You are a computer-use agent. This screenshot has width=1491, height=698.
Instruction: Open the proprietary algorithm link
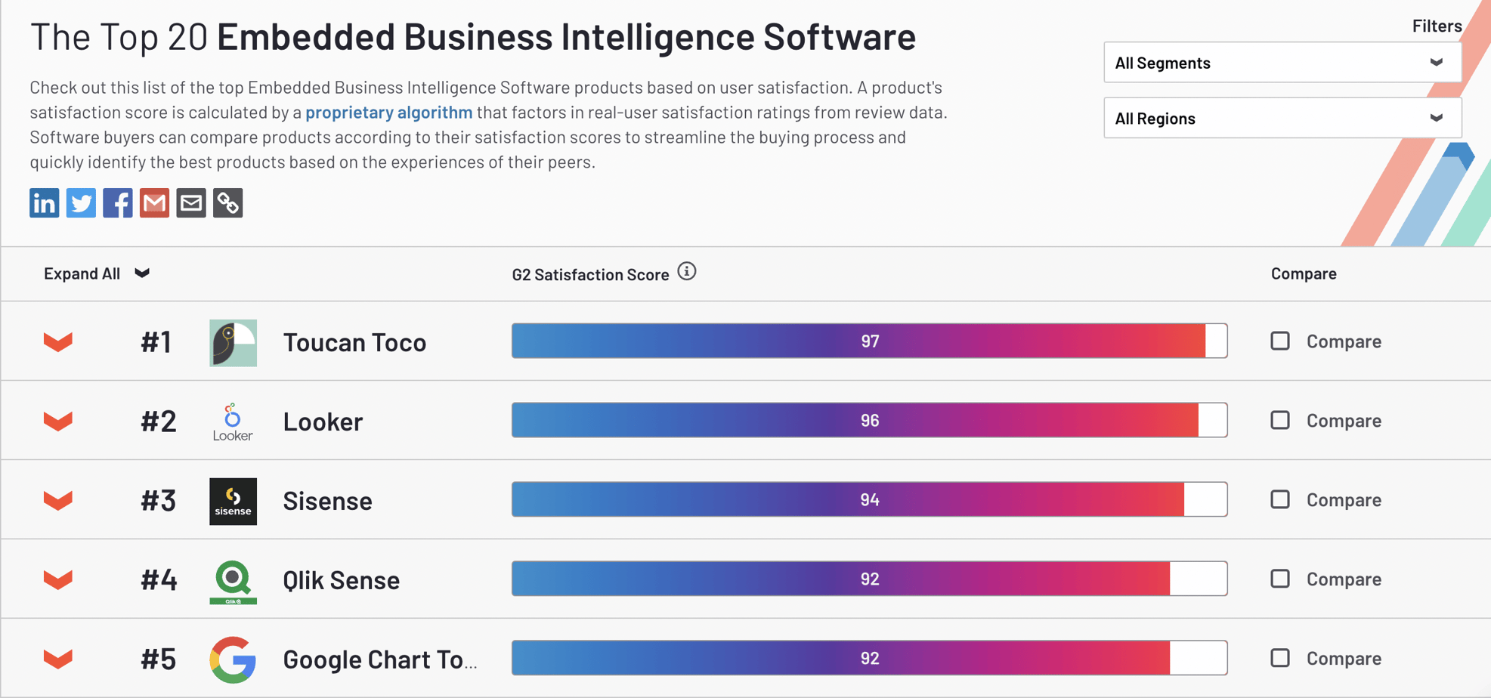(388, 112)
